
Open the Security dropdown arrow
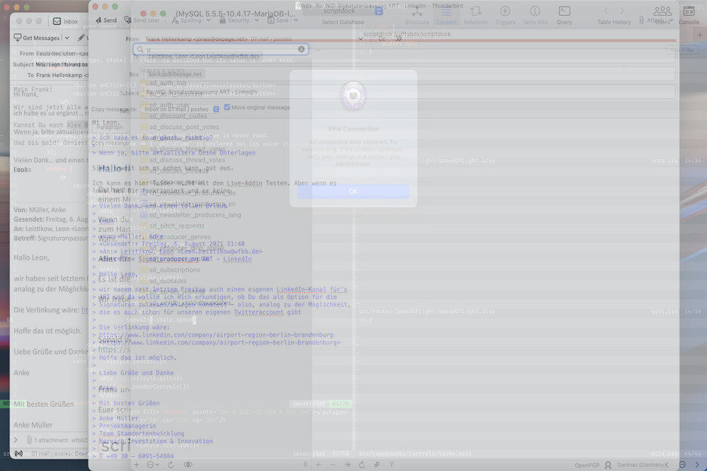click(x=256, y=20)
